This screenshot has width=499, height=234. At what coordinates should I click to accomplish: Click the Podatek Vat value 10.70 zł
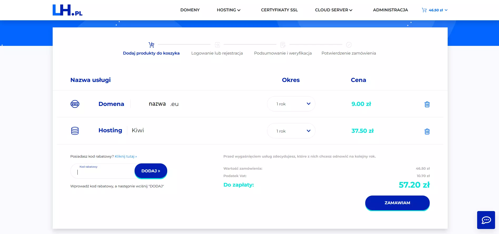click(x=423, y=176)
